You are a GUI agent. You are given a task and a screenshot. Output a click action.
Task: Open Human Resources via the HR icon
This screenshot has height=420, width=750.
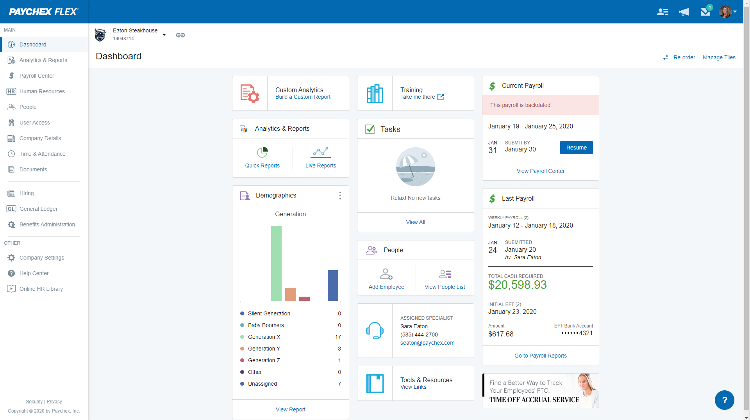click(11, 91)
